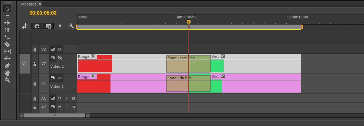Select the Track Select tool
This screenshot has height=126, width=364.
(x=8, y=15)
